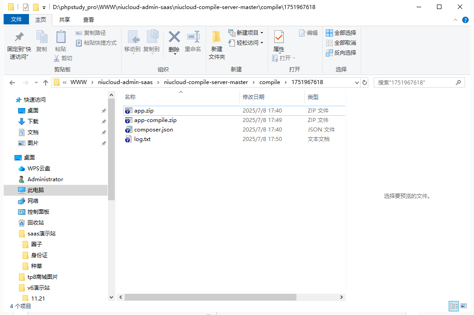Click the Delete (删除) icon in ribbon
Viewport: 474px width, 315px height.
coord(174,38)
